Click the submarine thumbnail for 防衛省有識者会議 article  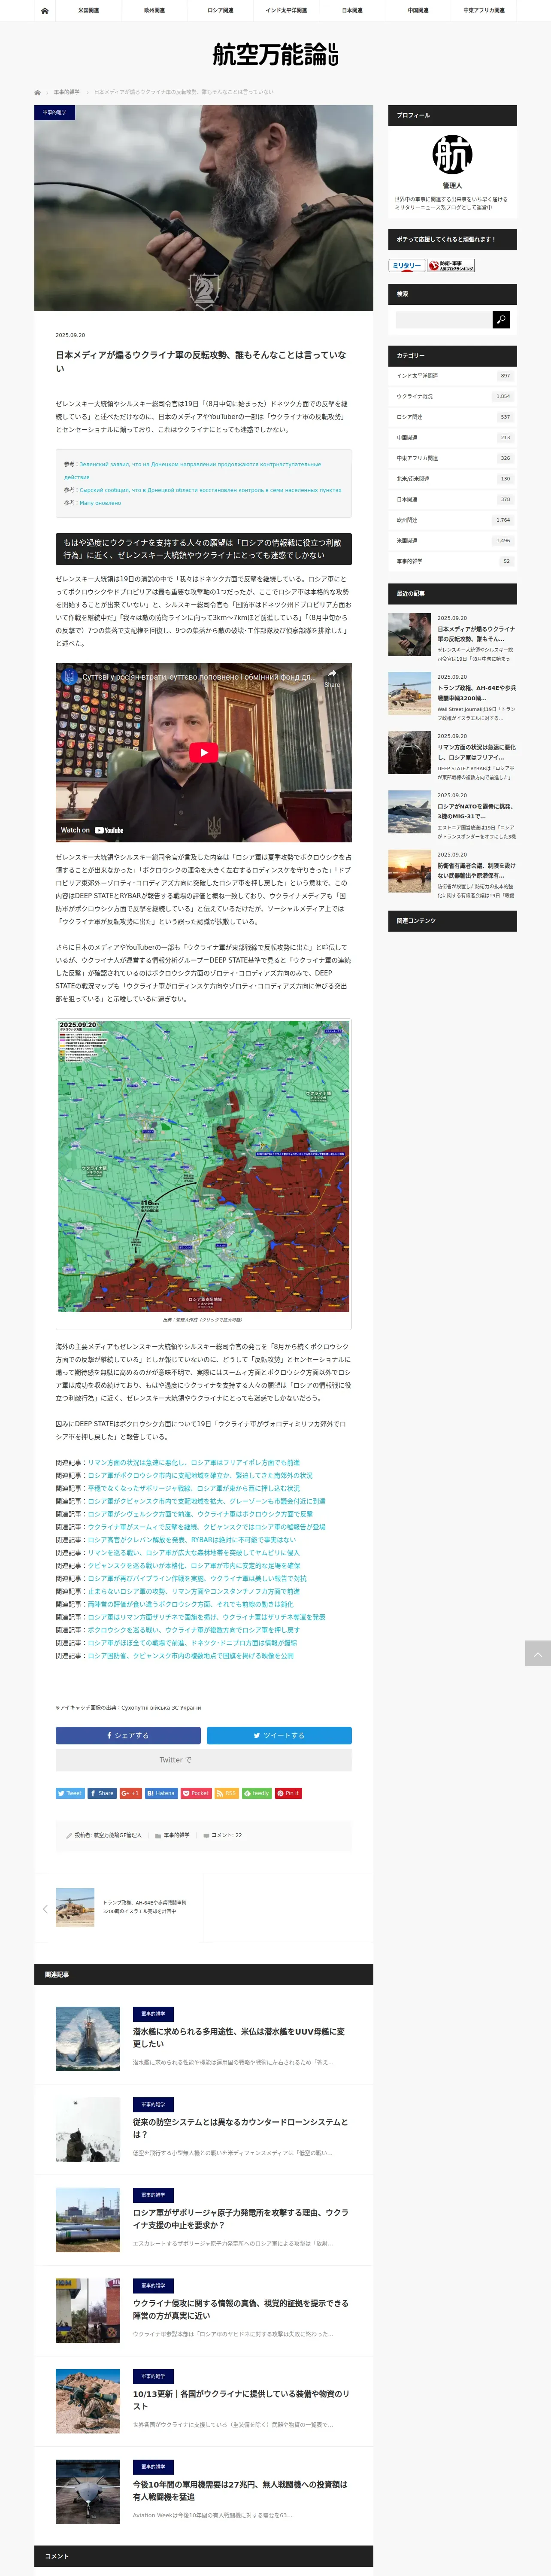pos(409,871)
